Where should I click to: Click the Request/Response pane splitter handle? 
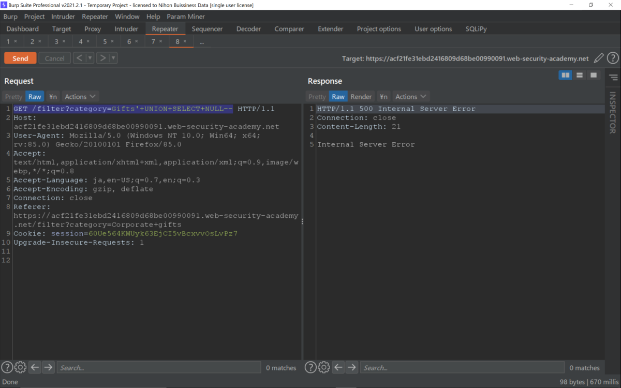tap(302, 221)
